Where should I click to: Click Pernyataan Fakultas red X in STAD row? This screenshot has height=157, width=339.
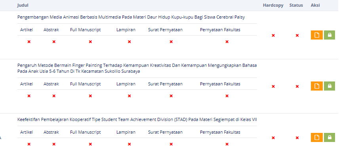point(227,144)
